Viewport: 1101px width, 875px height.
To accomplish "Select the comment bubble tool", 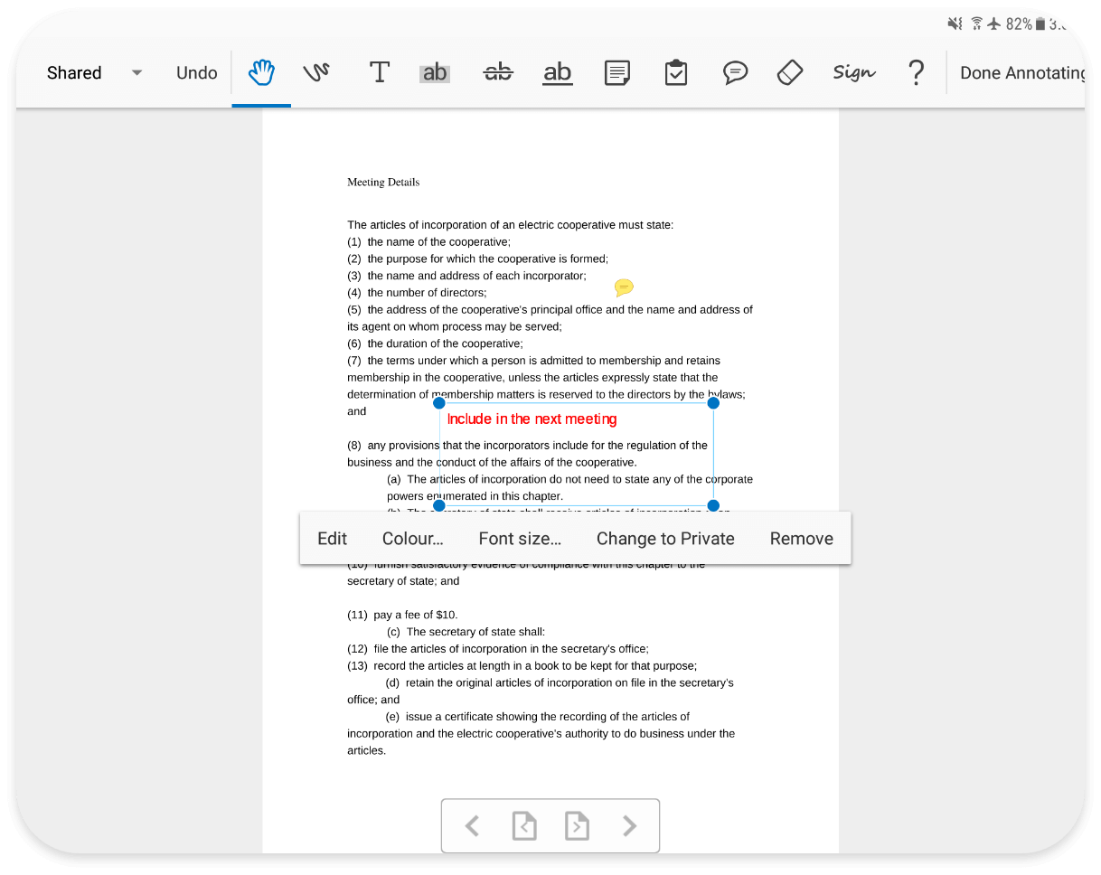I will point(736,72).
